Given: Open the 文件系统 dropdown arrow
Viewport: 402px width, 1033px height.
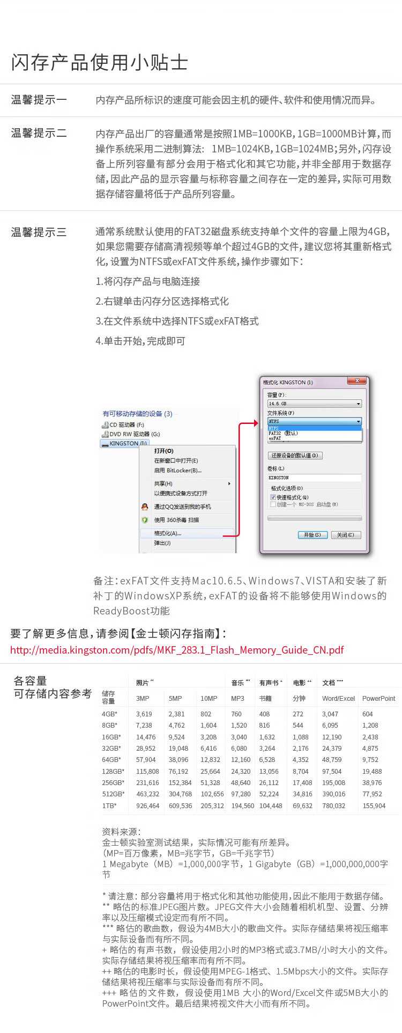Looking at the screenshot, I should (359, 422).
